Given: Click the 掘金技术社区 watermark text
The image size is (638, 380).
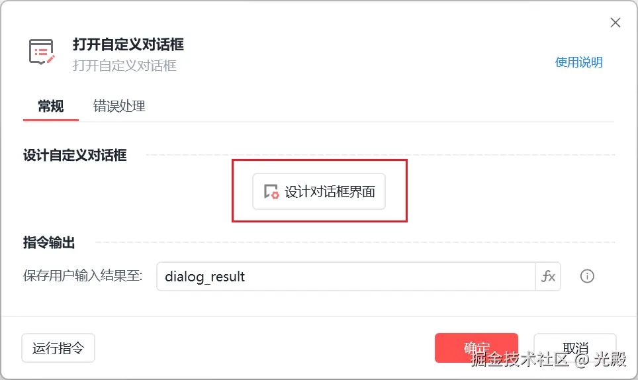Looking at the screenshot, I should 520,359.
